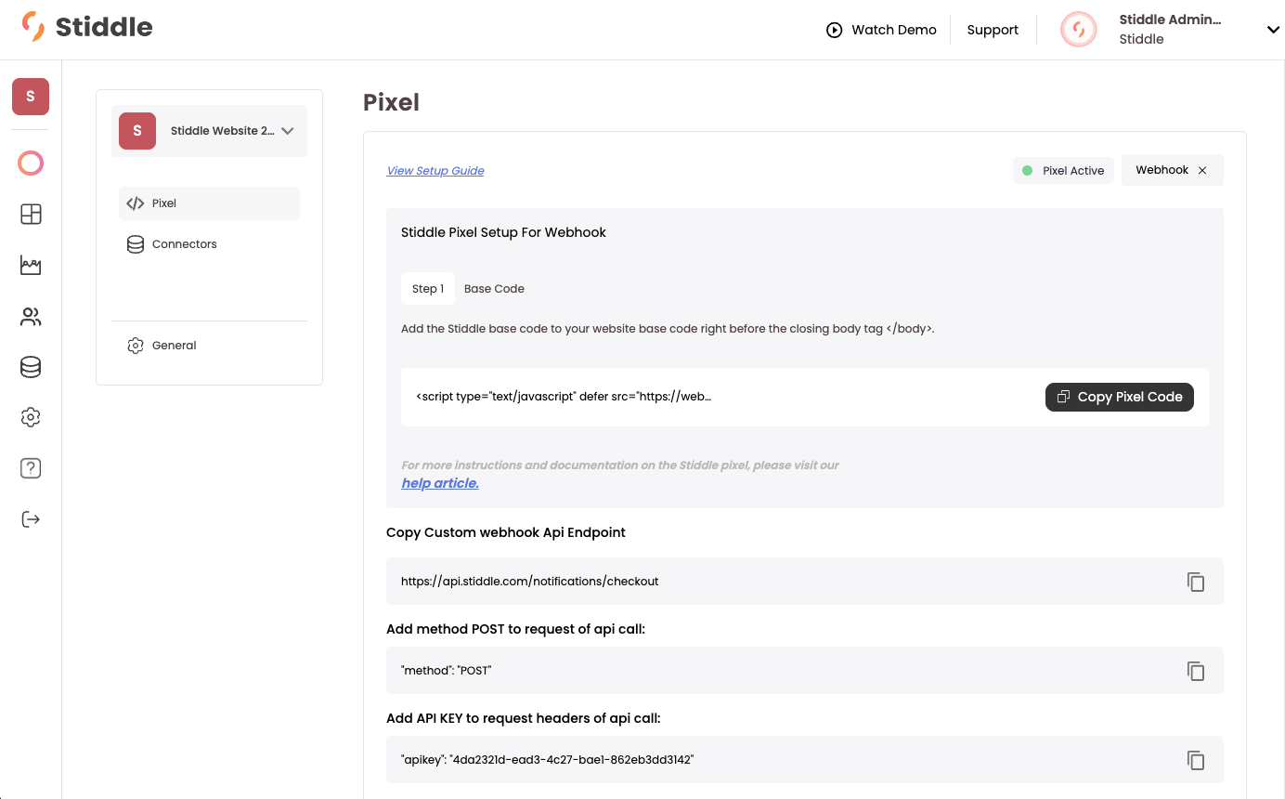The image size is (1285, 799).
Task: Click the Webhook tag label
Action: pos(1162,170)
